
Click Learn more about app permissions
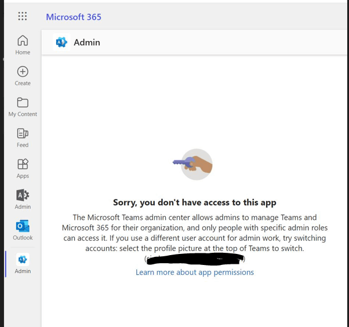195,272
